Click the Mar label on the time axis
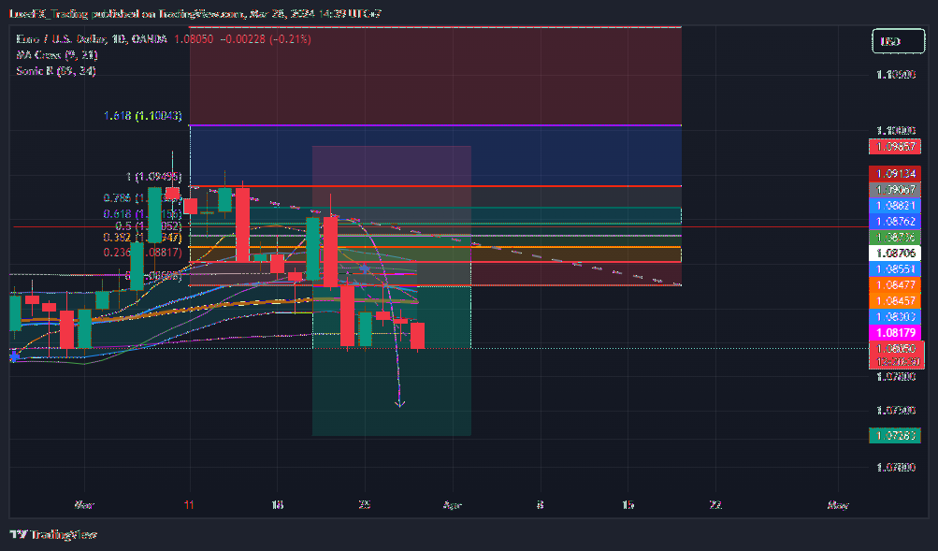Viewport: 938px width, 551px height. point(84,505)
